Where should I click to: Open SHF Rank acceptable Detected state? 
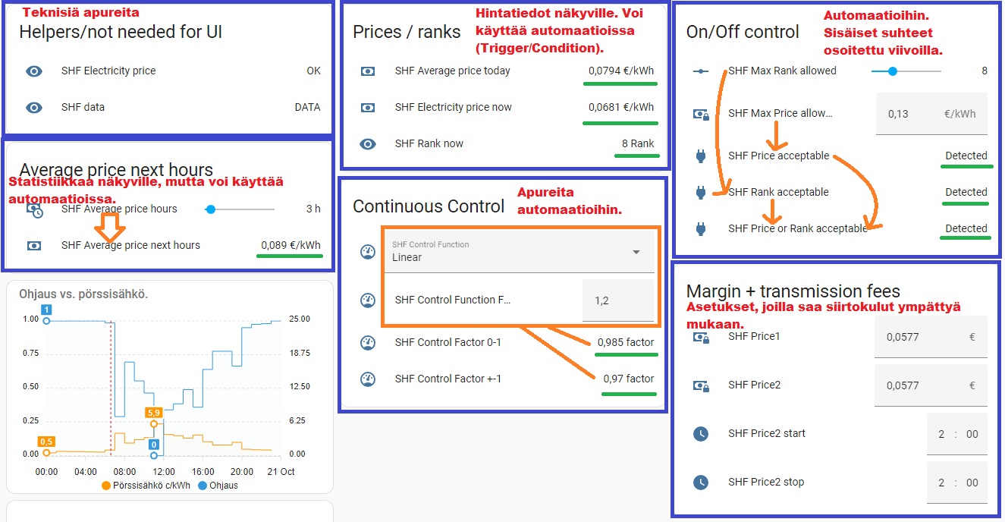point(966,193)
